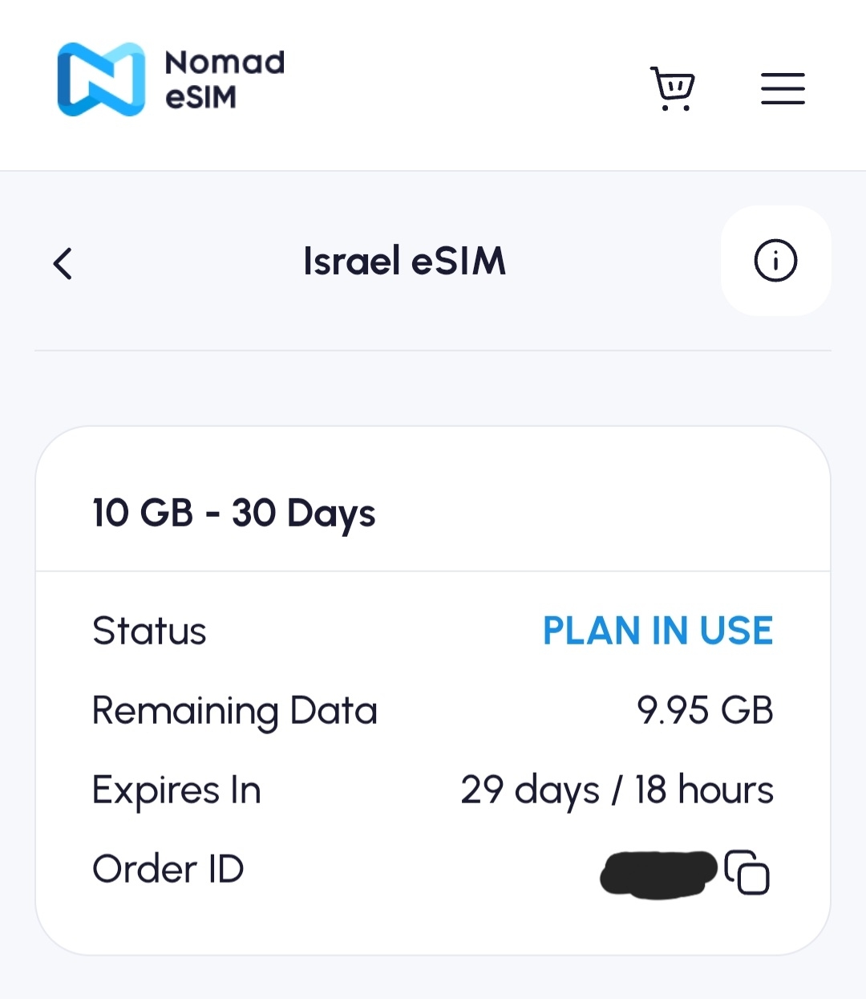Click the Nomad logo icon
This screenshot has height=999, width=866.
tap(101, 79)
